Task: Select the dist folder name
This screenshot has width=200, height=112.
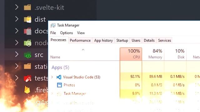Action: (40, 19)
